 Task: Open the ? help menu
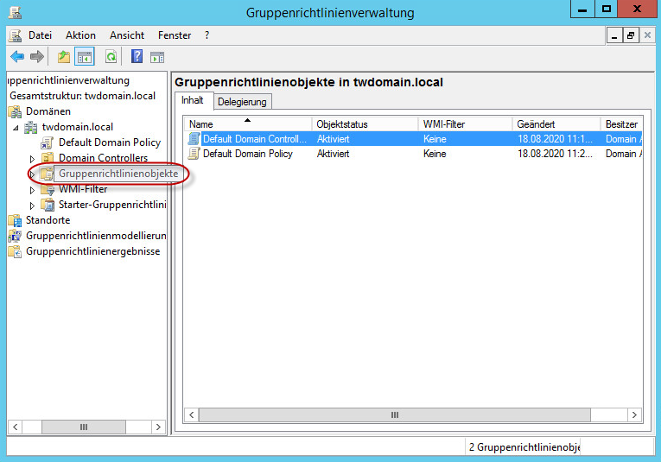pyautogui.click(x=207, y=35)
